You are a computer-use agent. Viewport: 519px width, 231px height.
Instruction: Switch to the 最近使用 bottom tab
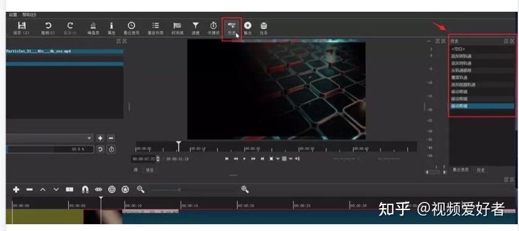pos(461,170)
